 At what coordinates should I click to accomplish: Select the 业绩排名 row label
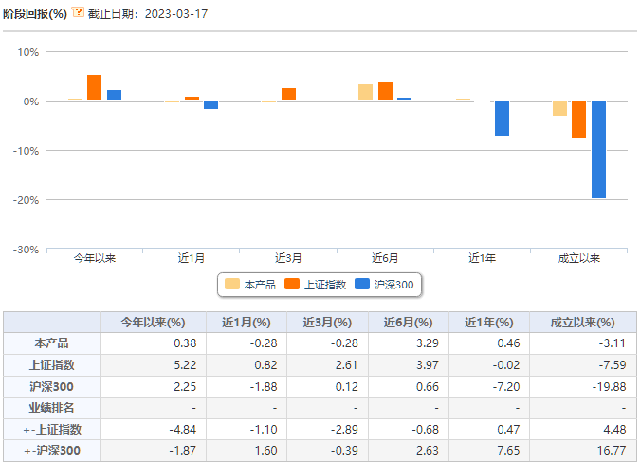[51, 408]
